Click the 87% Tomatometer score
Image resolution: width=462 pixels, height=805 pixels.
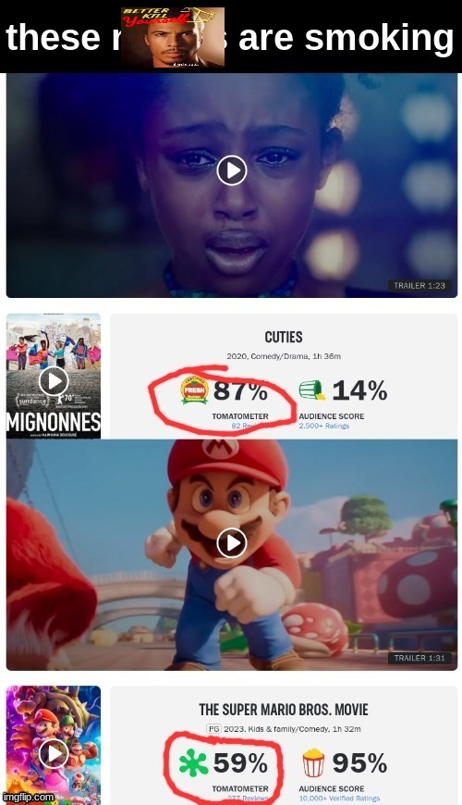240,390
